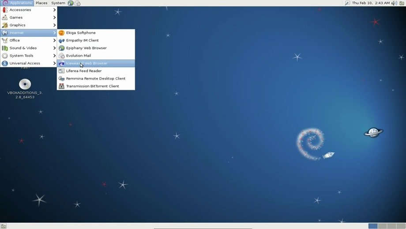Viewport: 406px width, 229px height.
Task: Click the Ekiga Softphone icon
Action: (62, 33)
